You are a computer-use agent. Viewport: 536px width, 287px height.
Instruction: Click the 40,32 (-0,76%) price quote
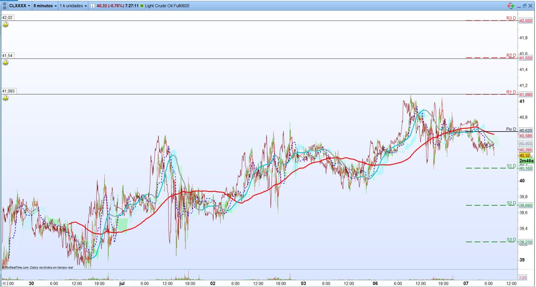tap(110, 6)
